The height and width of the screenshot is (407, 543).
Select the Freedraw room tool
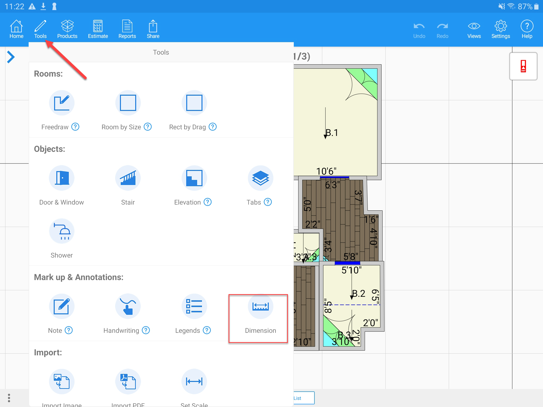click(62, 103)
